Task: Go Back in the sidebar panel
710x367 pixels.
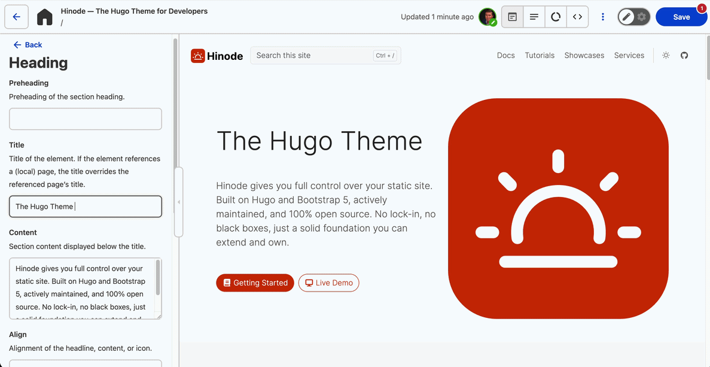Action: 28,45
